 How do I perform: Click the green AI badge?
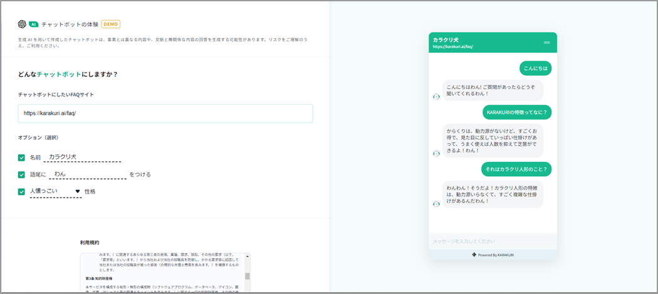pyautogui.click(x=34, y=24)
